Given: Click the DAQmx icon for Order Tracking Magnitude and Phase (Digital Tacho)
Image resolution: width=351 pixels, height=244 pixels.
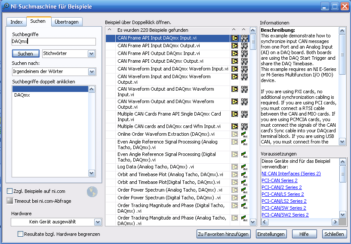Looking at the screenshot, I should click(x=244, y=205).
